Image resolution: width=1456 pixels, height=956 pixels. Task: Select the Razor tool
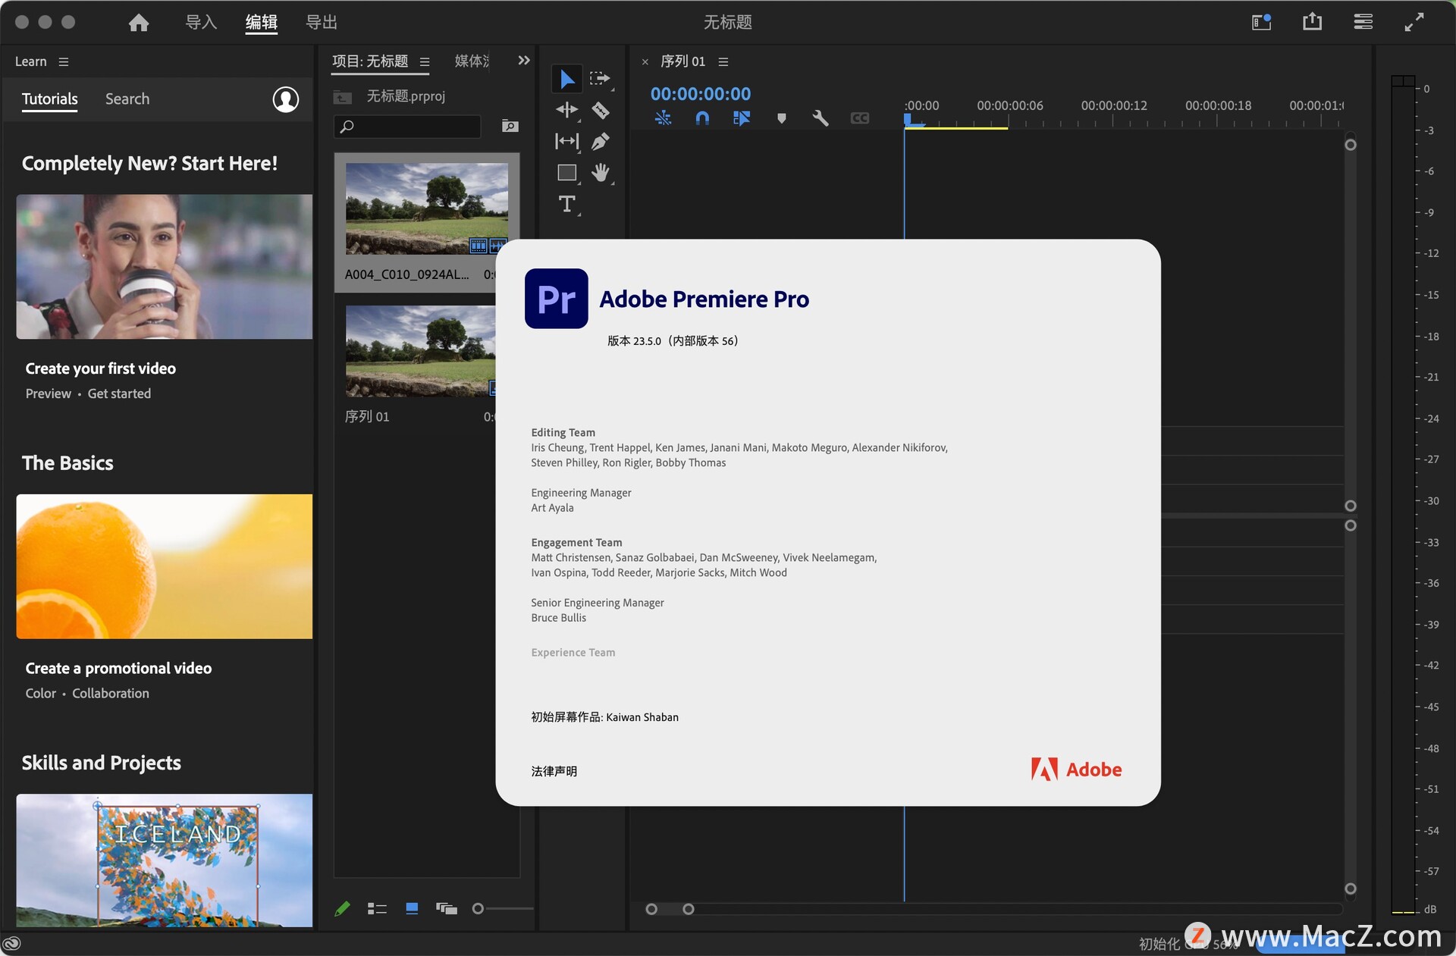pyautogui.click(x=601, y=110)
